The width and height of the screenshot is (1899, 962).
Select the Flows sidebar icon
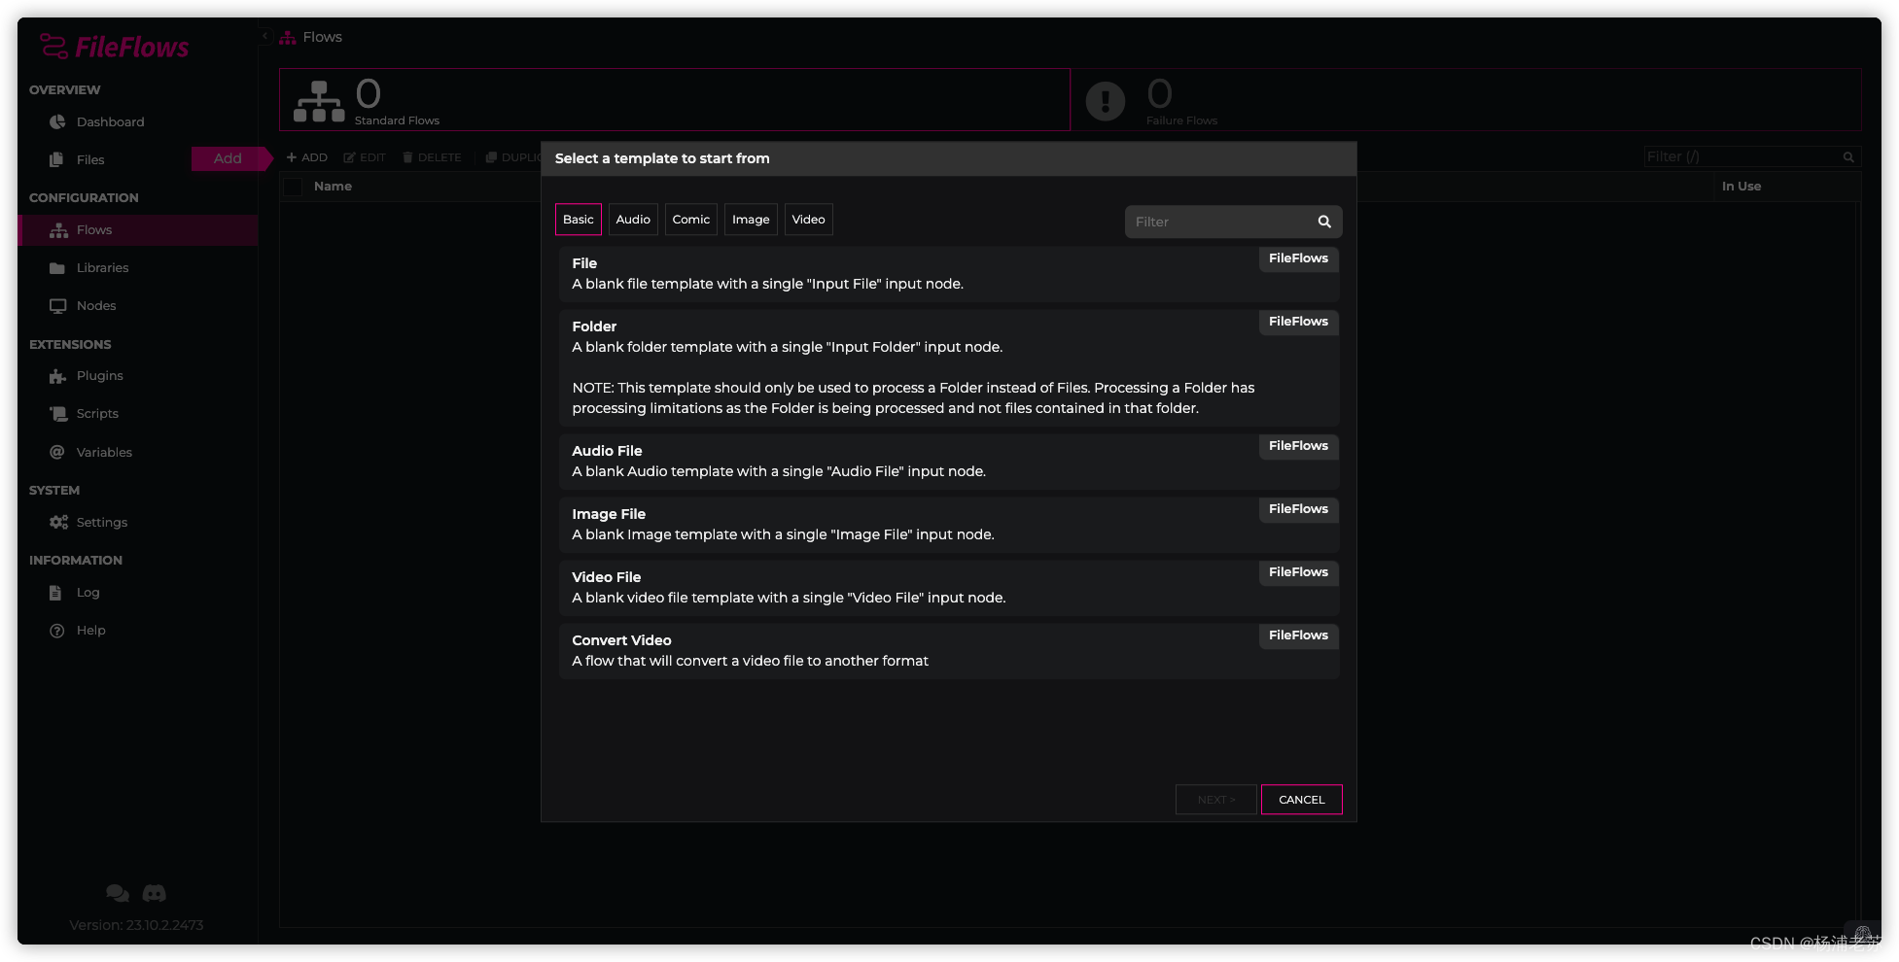58,230
